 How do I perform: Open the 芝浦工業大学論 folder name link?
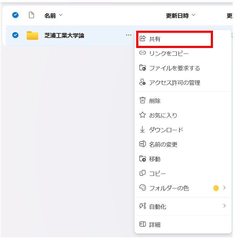pyautogui.click(x=64, y=35)
